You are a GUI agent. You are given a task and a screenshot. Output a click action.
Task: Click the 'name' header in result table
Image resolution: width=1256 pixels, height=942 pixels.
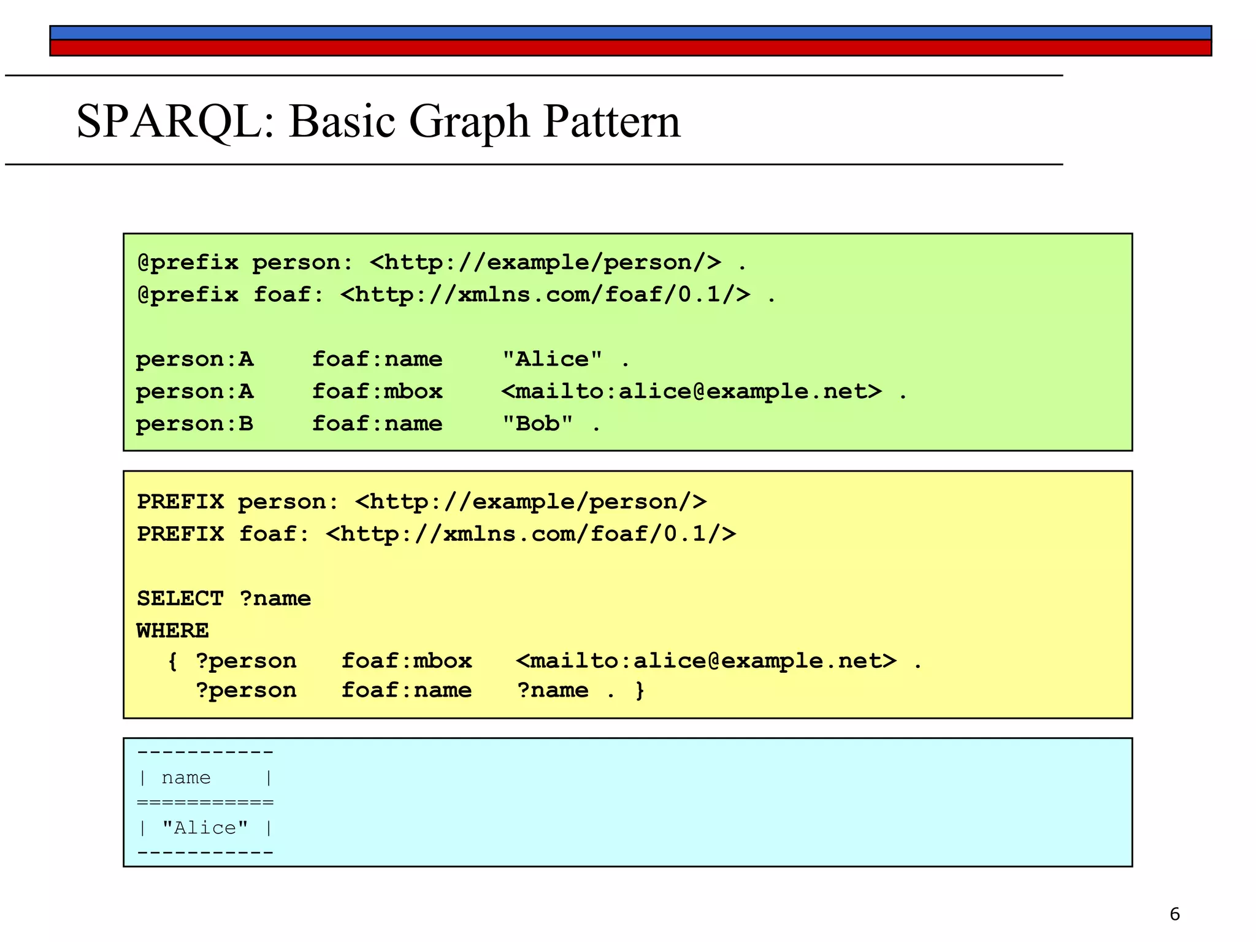tap(186, 778)
